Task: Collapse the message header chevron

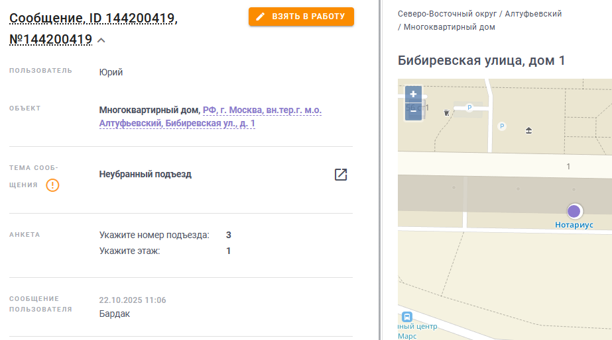Action: pyautogui.click(x=101, y=40)
